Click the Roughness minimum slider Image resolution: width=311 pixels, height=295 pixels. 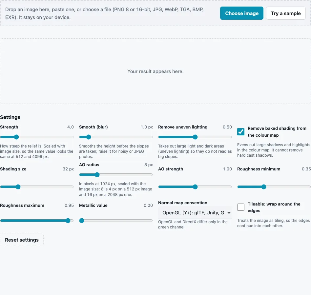(274, 187)
